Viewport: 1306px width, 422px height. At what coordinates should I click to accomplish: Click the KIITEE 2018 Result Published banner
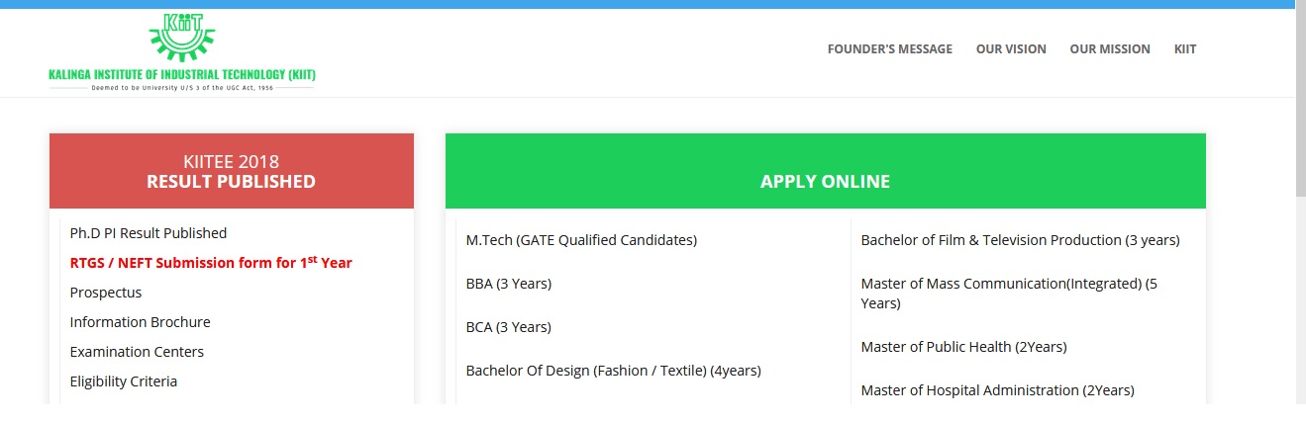point(232,171)
